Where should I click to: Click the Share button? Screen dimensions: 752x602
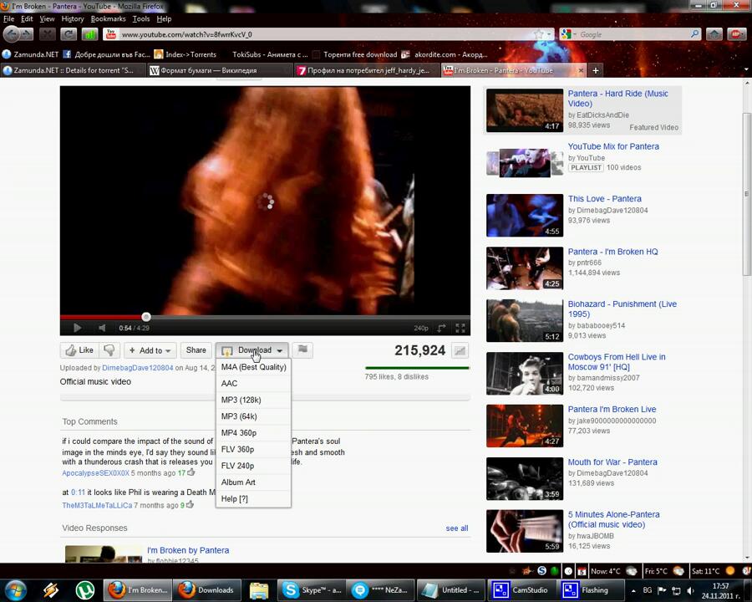[x=196, y=350]
